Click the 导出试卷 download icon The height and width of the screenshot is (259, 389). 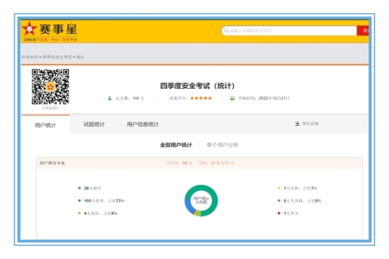click(298, 124)
